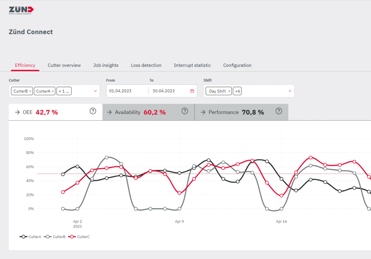Expand the Cutter dropdown arrow
371x259 pixels.
tap(95, 91)
